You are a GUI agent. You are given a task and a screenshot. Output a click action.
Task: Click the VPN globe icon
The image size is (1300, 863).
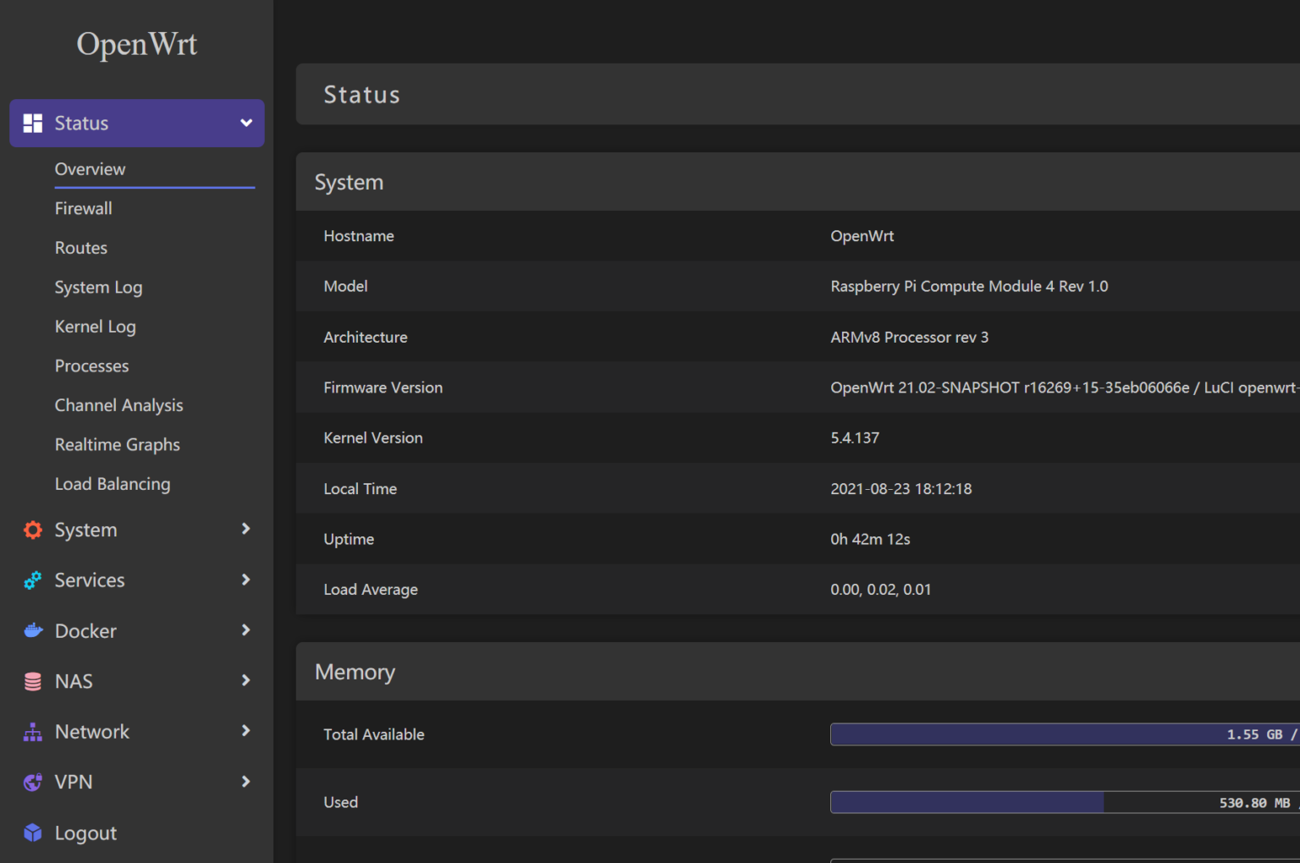pos(32,782)
